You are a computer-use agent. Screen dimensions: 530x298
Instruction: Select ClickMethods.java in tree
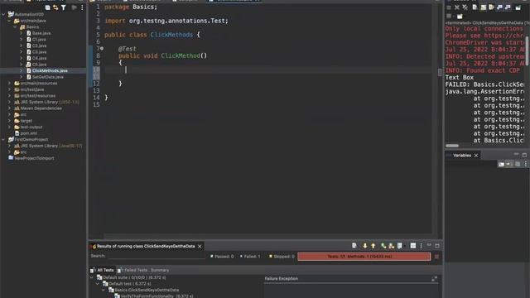pos(50,70)
